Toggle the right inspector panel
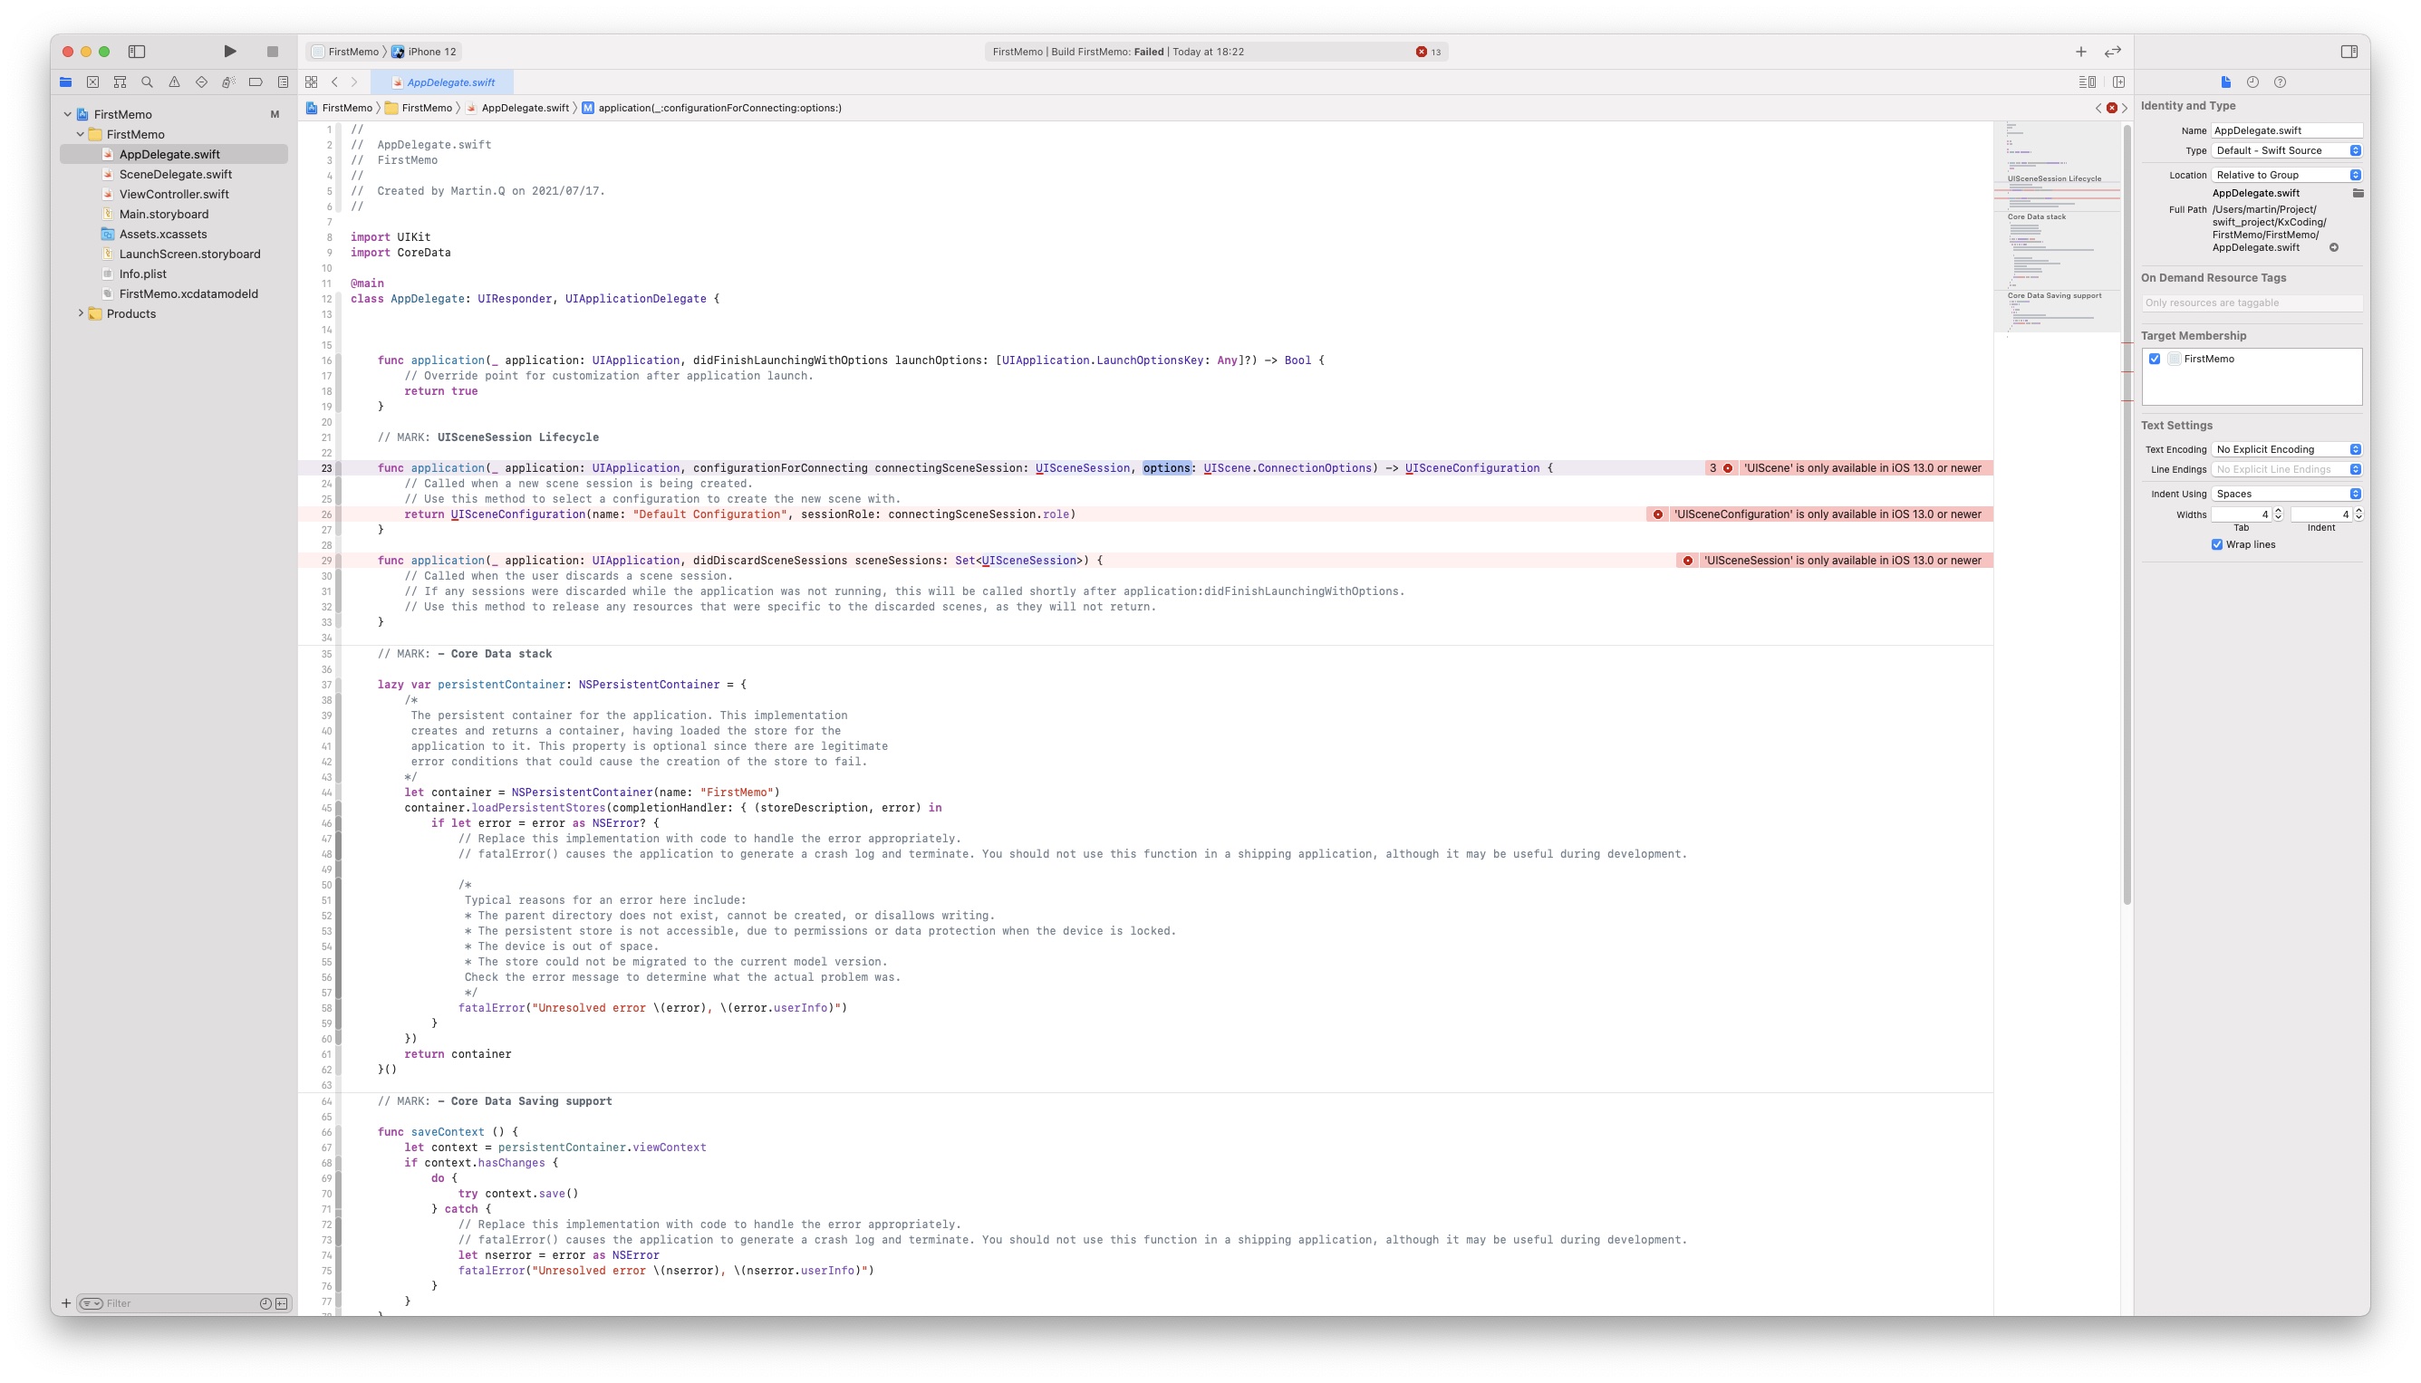 pos(2349,52)
